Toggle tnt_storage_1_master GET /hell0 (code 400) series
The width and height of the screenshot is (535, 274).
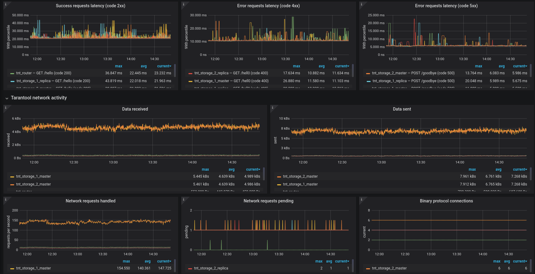231,81
